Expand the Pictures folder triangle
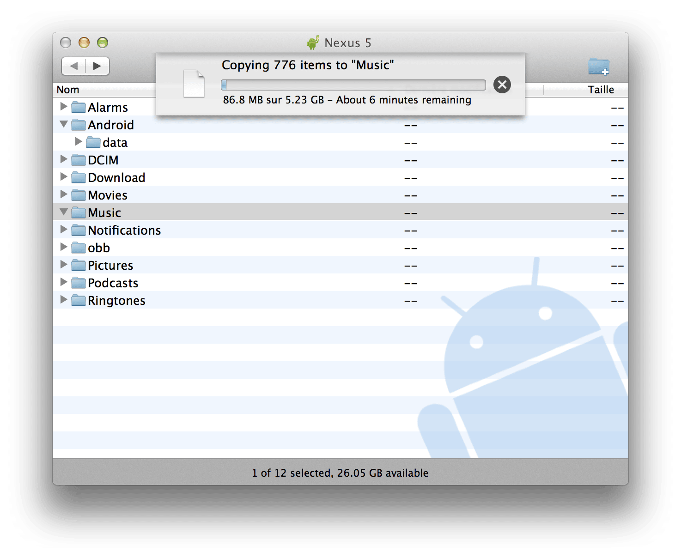Viewport: 681px width, 558px height. 64,265
